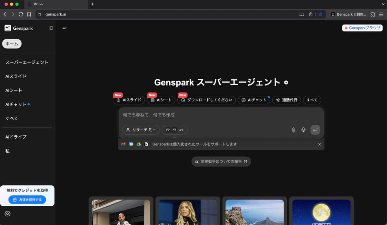Image resolution: width=387 pixels, height=225 pixels.
Task: Bookmark this page using the bookmark icon
Action: (29, 14)
